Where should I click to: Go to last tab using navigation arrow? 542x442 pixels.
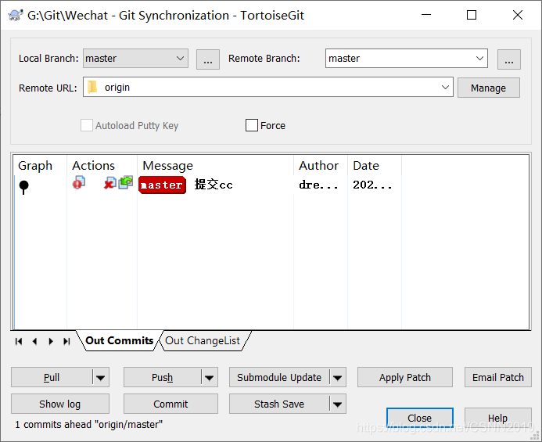coord(66,341)
